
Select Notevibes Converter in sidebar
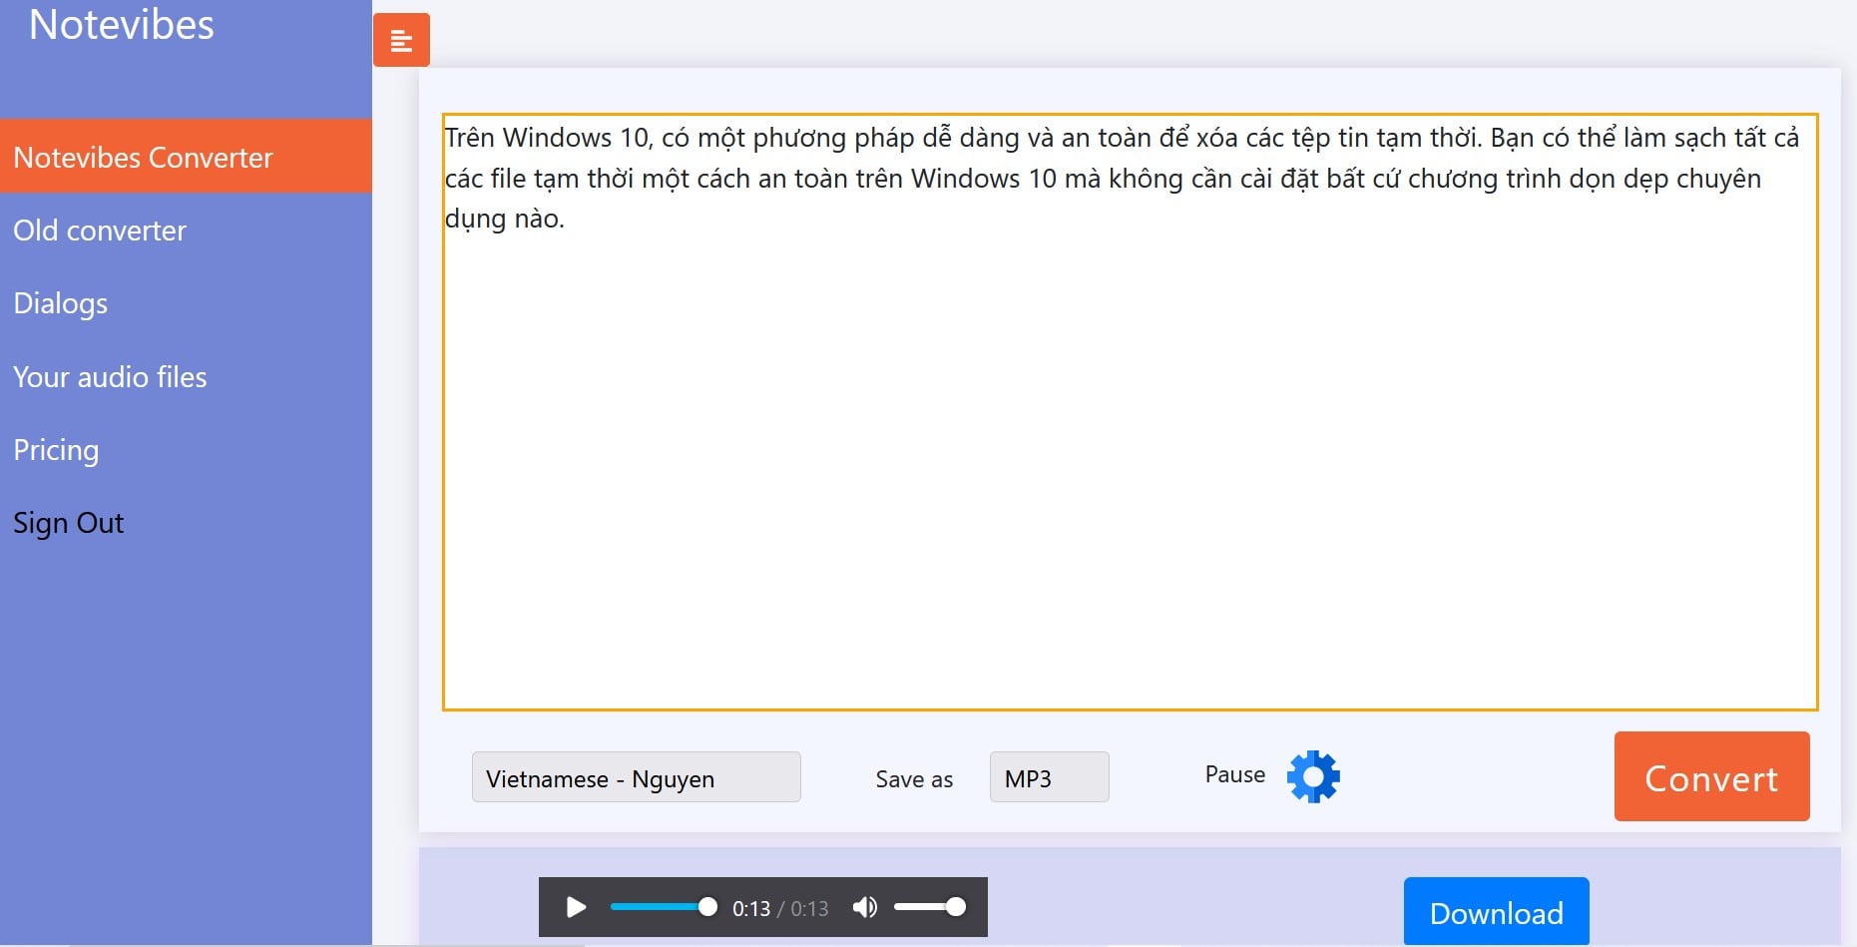186,157
